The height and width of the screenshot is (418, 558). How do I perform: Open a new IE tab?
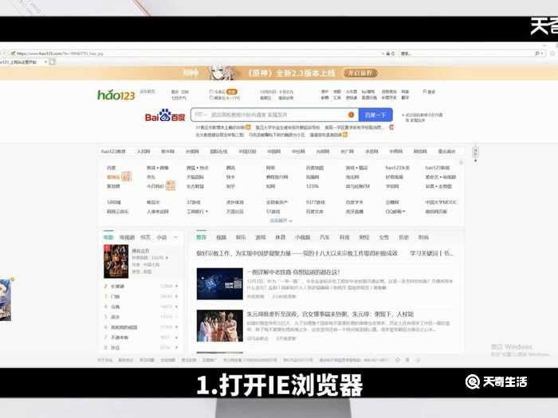point(53,62)
